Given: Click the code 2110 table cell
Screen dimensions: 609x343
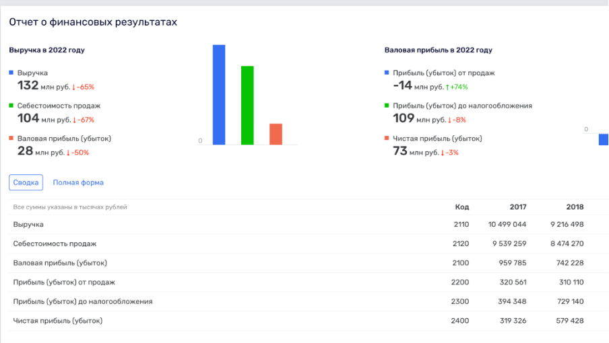Looking at the screenshot, I should [x=461, y=225].
